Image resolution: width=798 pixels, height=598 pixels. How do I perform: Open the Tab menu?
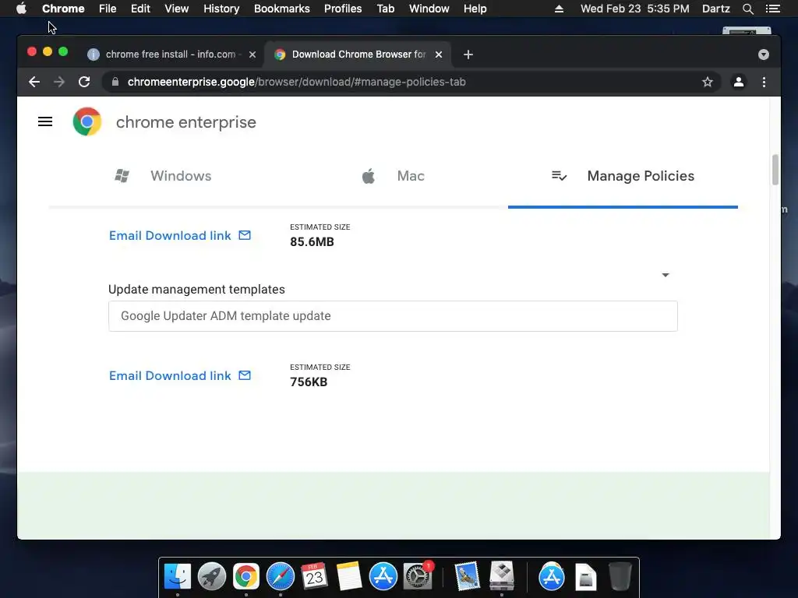tap(386, 9)
